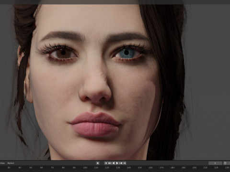Click frame 30 on the timeline ruler
Viewport: 230px width, 172px height.
(9, 168)
